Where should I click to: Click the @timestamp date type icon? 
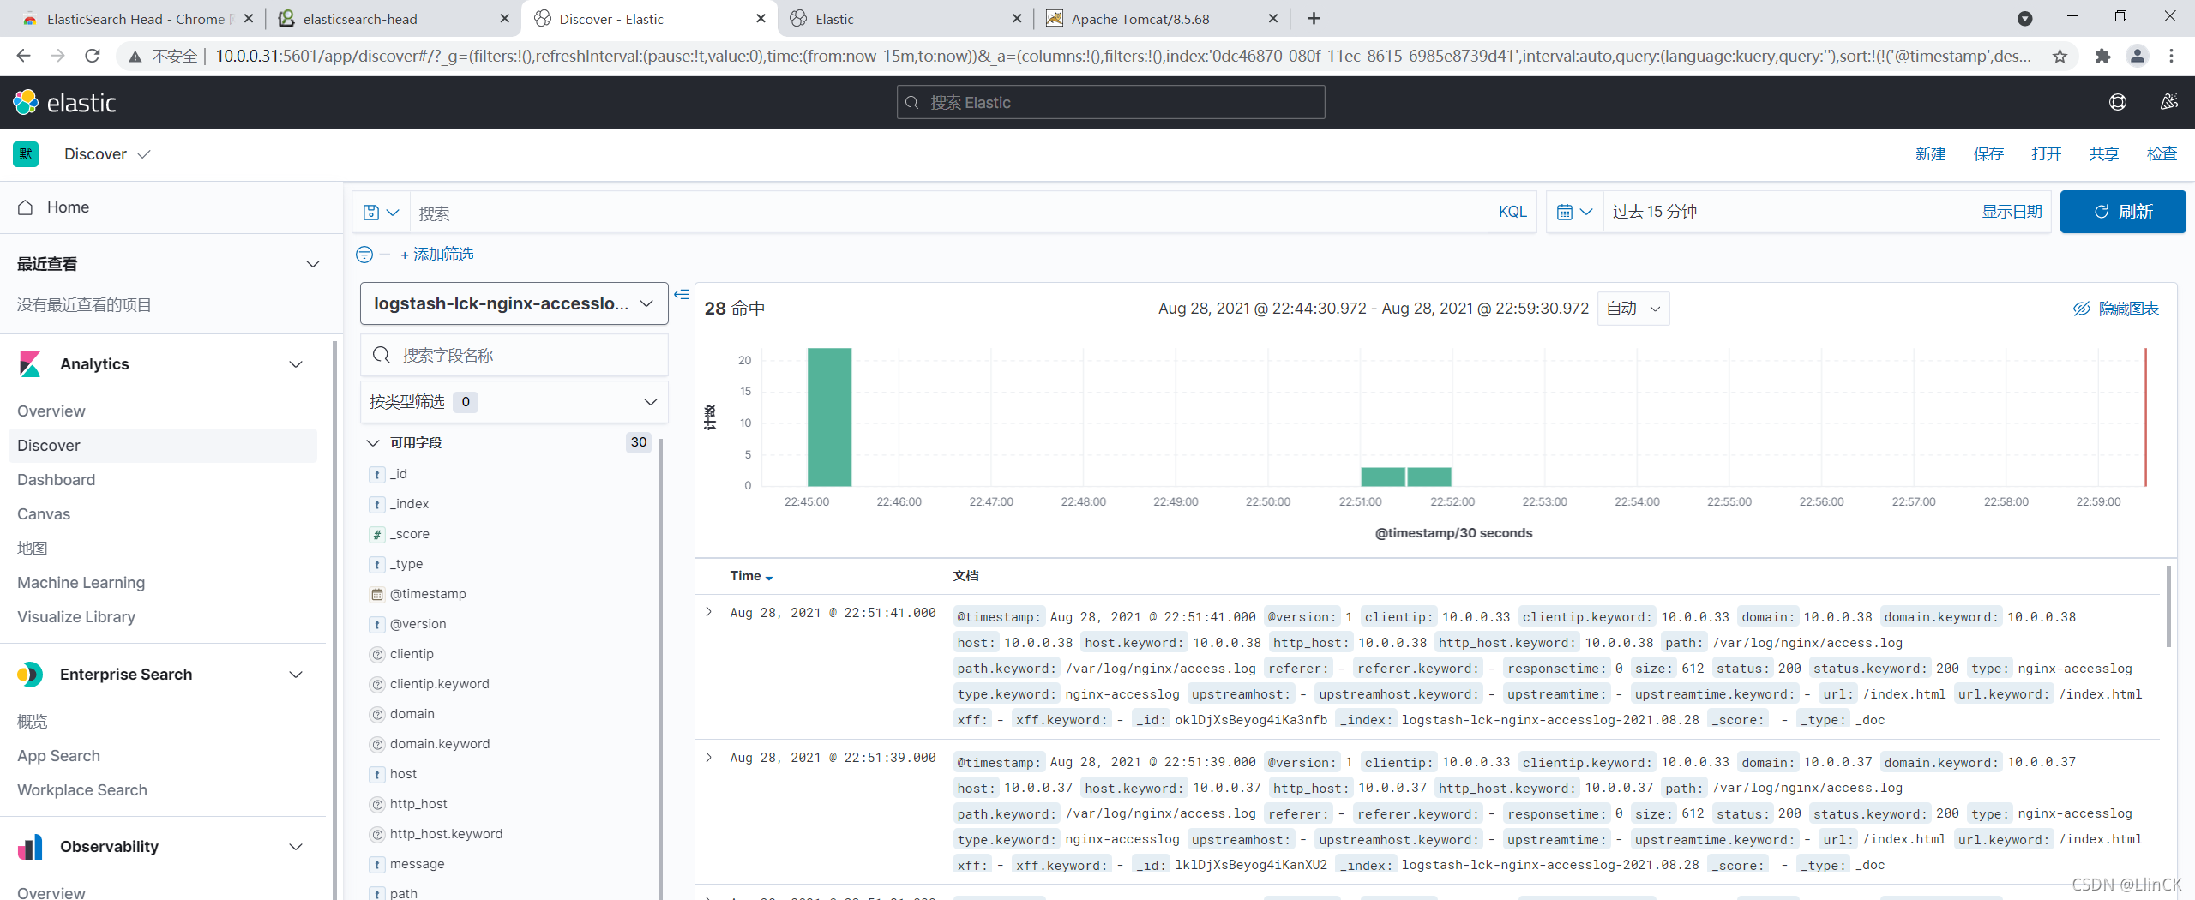point(377,594)
